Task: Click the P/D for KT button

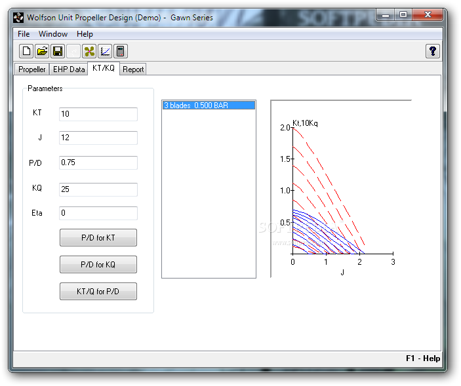Action: coord(98,238)
